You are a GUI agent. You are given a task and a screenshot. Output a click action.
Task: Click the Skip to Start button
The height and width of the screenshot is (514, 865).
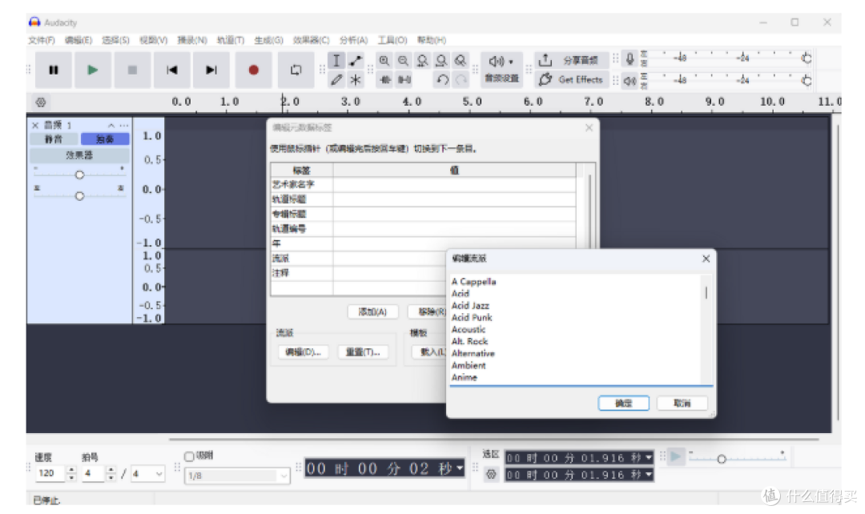[x=172, y=70]
